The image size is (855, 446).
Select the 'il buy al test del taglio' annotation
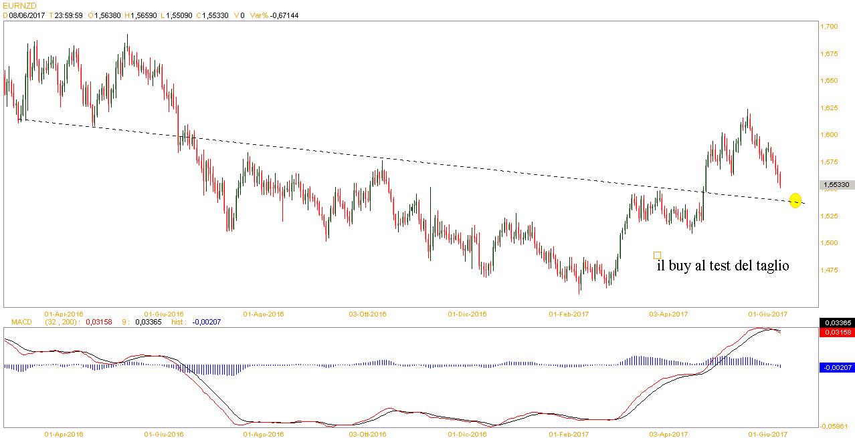(723, 266)
